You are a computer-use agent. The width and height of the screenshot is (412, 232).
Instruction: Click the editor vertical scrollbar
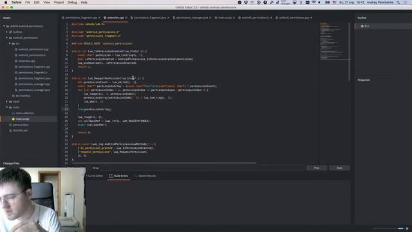pyautogui.click(x=349, y=52)
